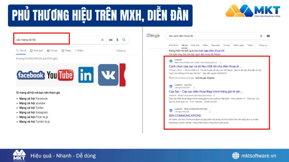This screenshot has width=289, height=162.
Task: Click 'mktsoftware.vn' website link in footer
Action: pos(259,156)
